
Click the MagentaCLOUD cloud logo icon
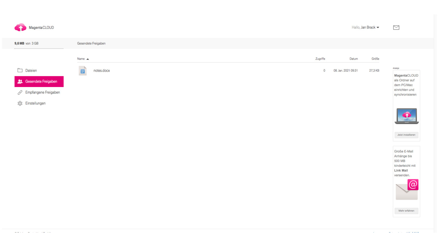point(20,27)
